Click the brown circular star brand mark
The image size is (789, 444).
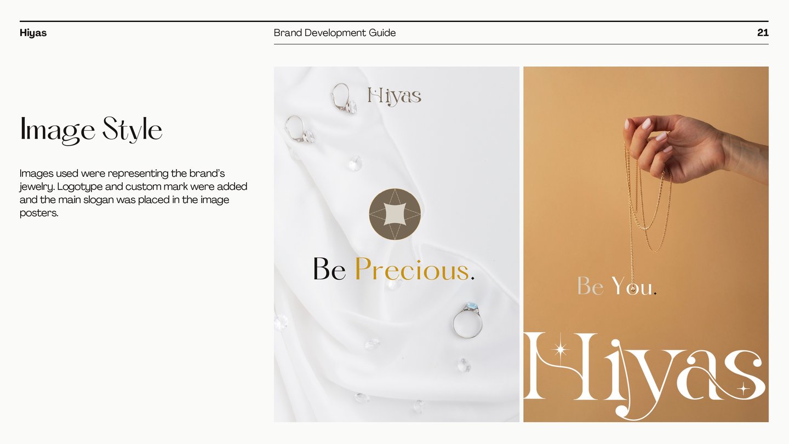tap(395, 214)
